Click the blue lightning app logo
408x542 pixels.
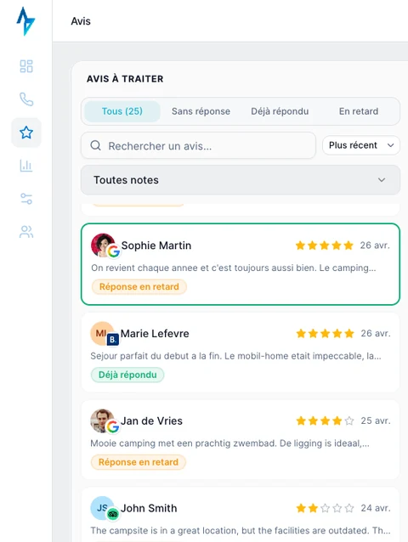(x=25, y=21)
